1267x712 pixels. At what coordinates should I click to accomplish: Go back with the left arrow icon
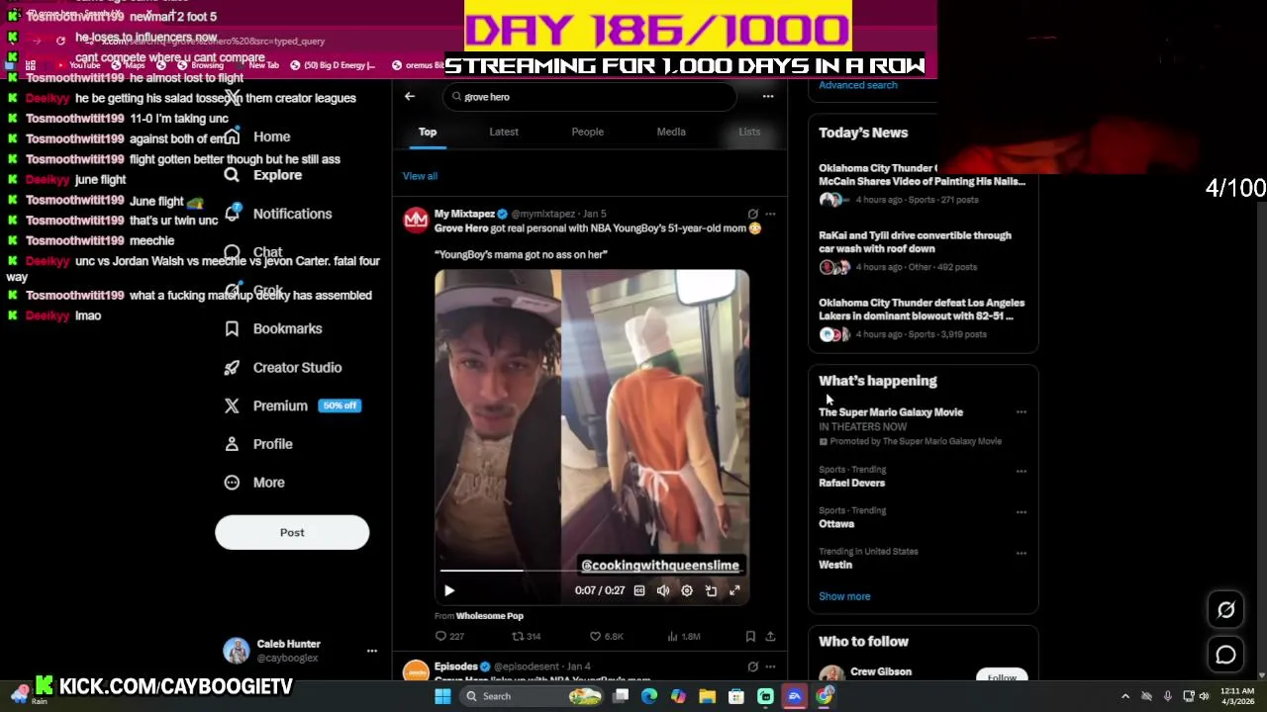pos(410,96)
